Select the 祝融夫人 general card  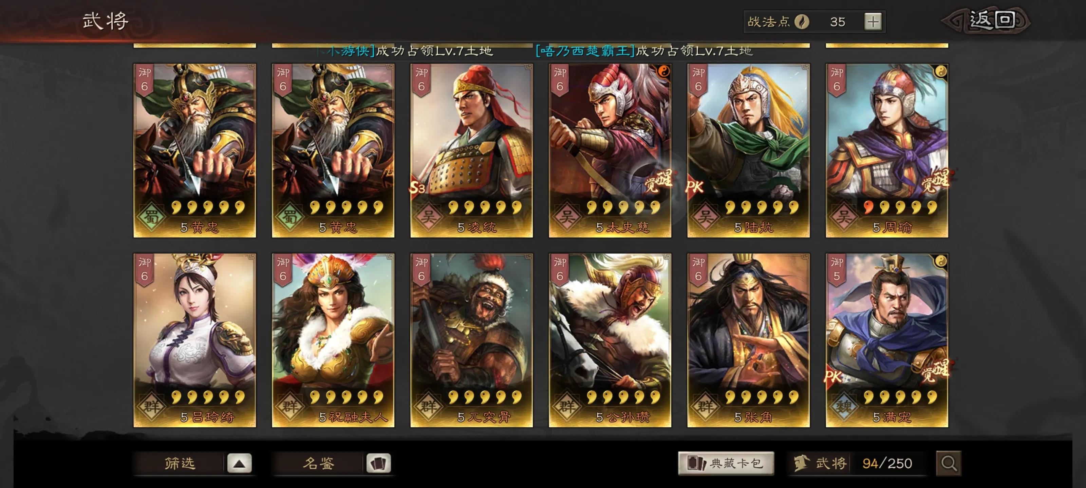click(333, 340)
